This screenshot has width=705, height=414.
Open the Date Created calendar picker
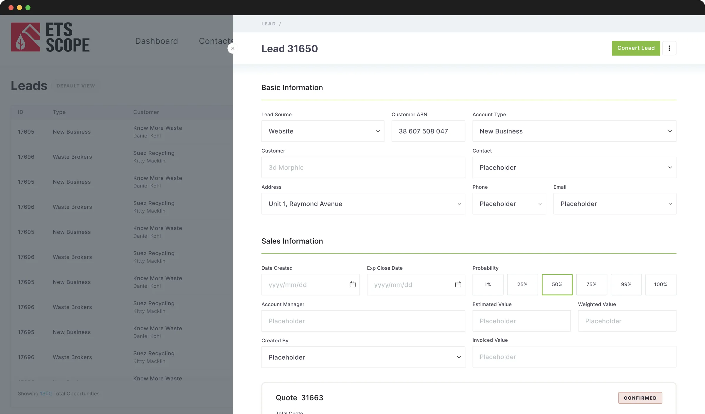pos(352,284)
